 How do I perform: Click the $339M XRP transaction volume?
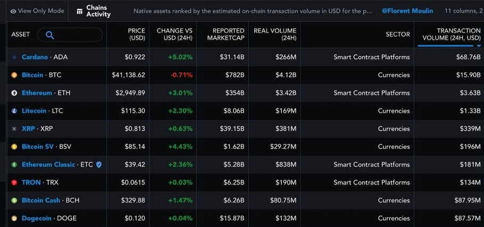pos(470,129)
